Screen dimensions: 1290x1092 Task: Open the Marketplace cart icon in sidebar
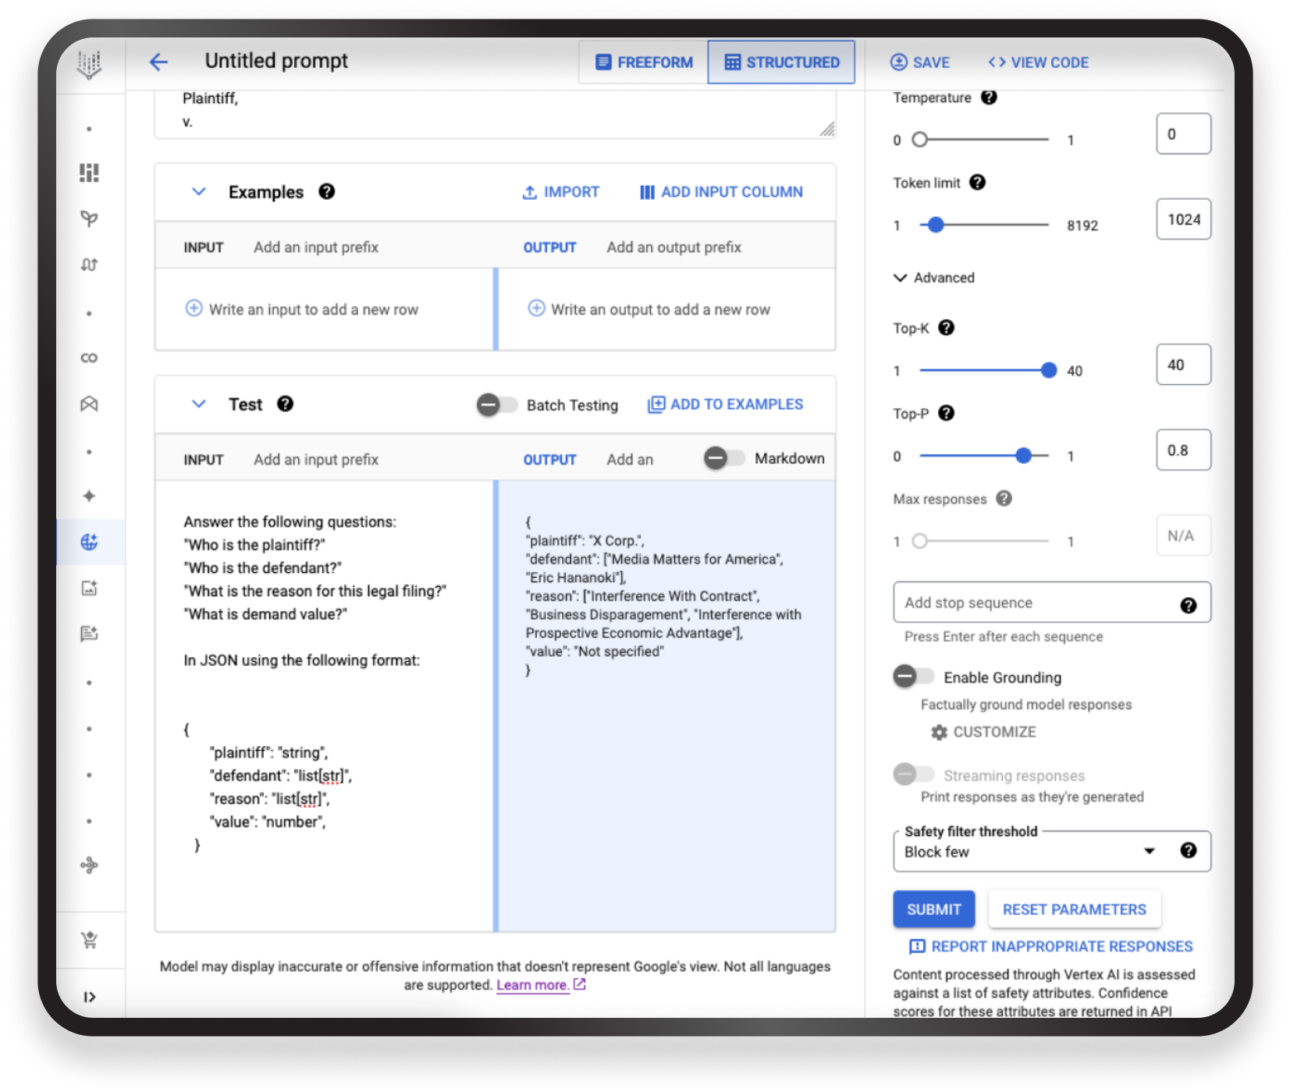89,940
